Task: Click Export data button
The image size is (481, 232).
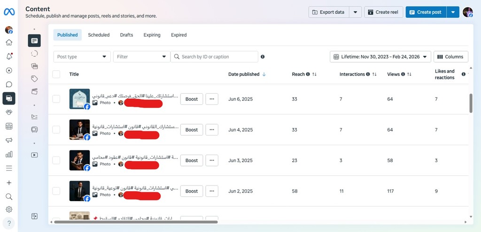Action: click(x=329, y=12)
